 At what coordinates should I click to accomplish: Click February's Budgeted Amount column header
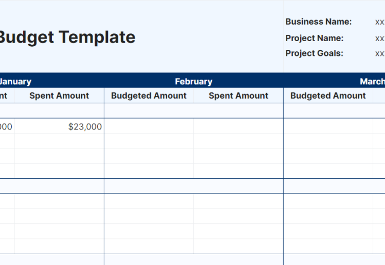tap(149, 96)
